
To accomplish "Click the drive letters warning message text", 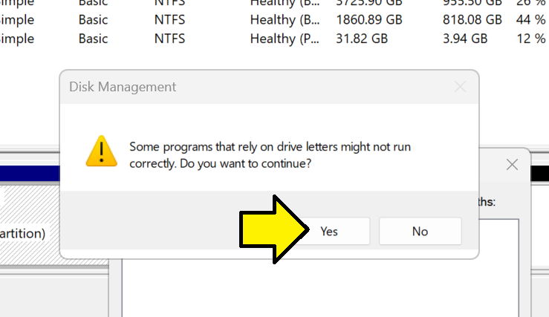I will [x=270, y=156].
